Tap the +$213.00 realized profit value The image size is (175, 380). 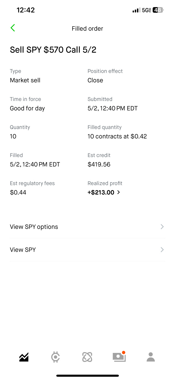101,192
